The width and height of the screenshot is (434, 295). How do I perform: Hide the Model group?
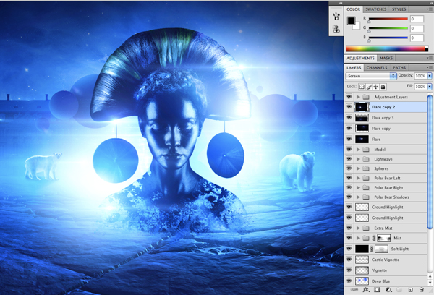349,150
